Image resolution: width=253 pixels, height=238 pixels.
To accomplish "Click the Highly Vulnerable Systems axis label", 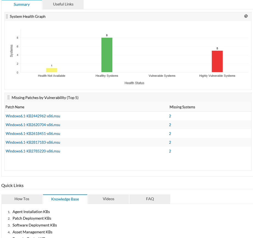I will tap(217, 76).
